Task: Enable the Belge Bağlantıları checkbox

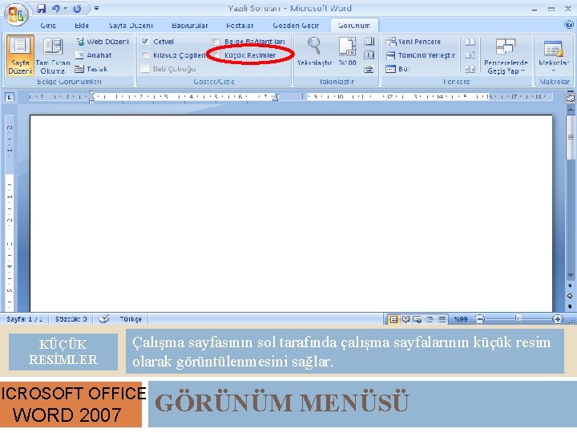Action: coord(216,42)
